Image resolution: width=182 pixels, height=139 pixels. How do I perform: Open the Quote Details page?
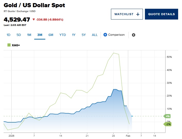click(161, 14)
